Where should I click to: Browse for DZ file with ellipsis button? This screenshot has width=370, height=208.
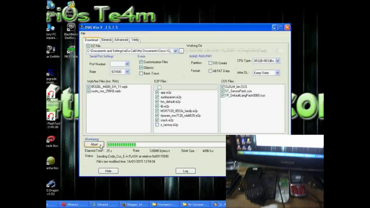tap(181, 51)
